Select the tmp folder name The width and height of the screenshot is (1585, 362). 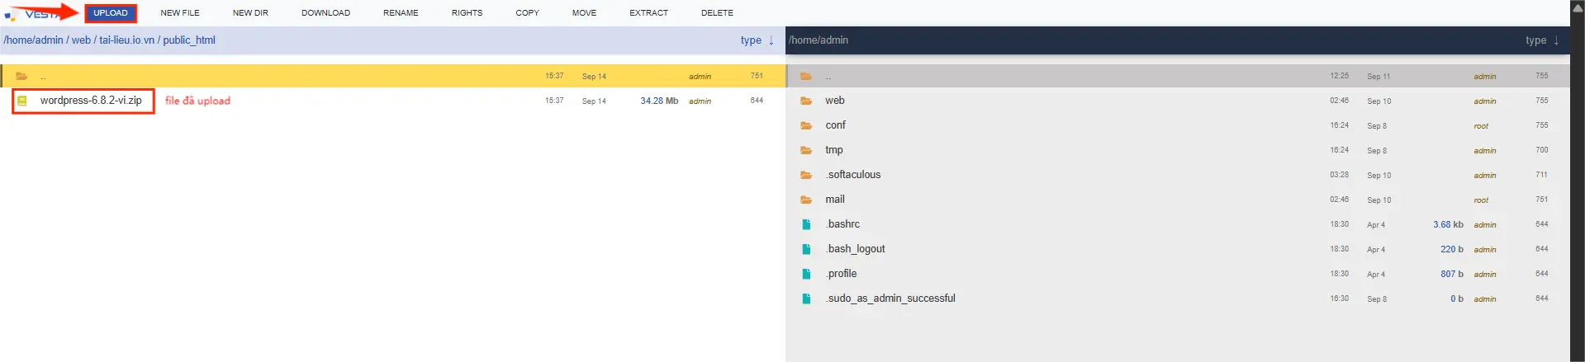[x=834, y=150]
